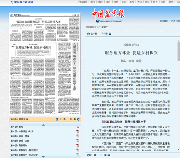Open page 第04版：新闻·深度

20,141
